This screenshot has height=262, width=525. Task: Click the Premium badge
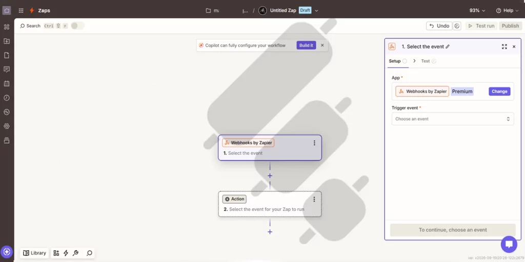462,92
